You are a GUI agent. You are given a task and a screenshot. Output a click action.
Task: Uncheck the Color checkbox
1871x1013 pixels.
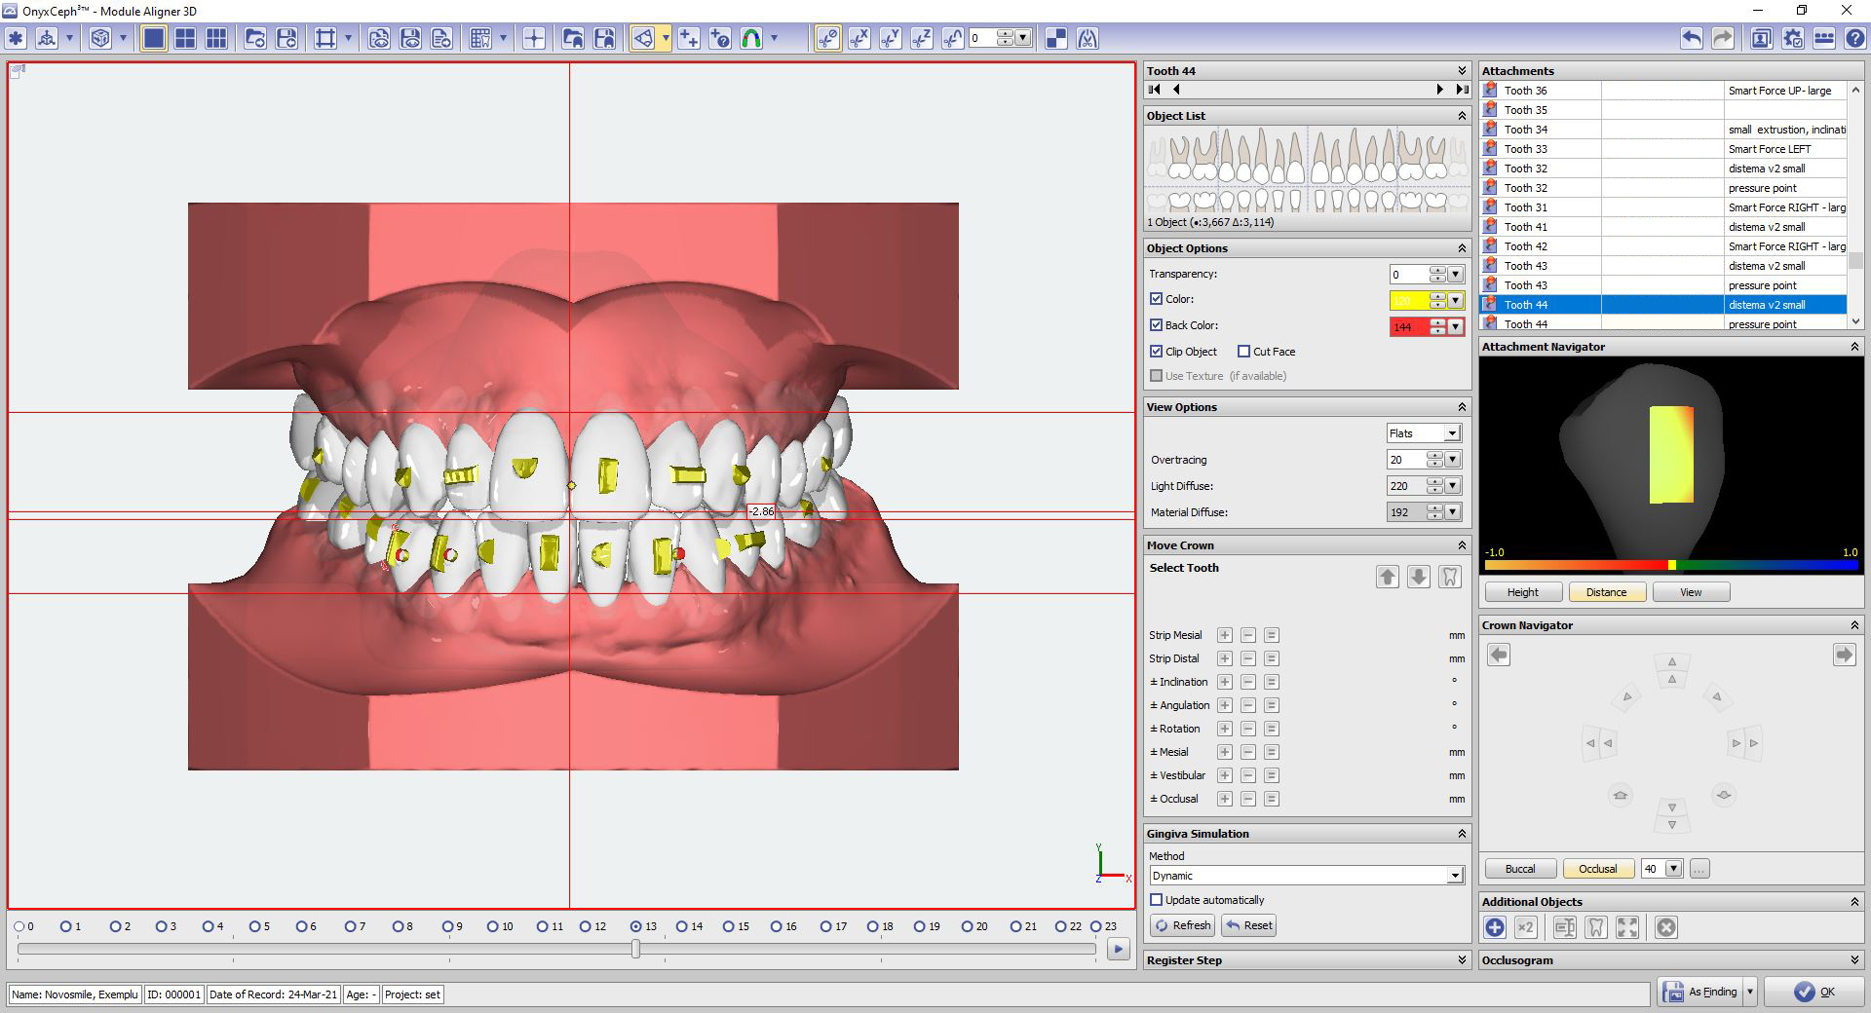pyautogui.click(x=1157, y=299)
